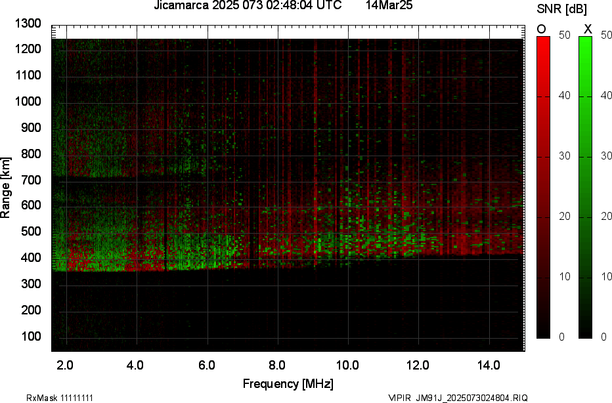Click the VIPIR JM91J RIQ filename text
Screen dimensions: 612x403
(457, 398)
